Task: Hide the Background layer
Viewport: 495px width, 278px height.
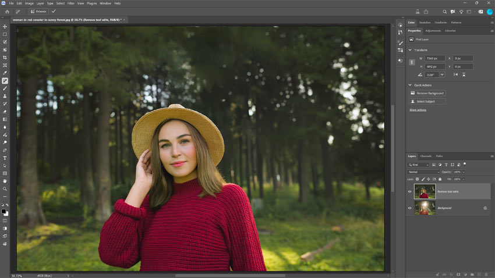Action: (x=410, y=208)
